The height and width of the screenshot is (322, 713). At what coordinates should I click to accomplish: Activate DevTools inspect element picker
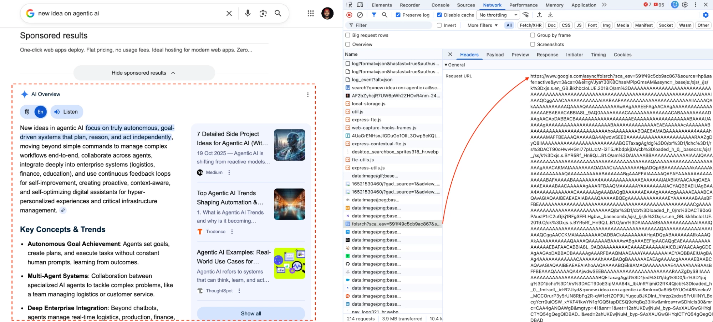349,5
